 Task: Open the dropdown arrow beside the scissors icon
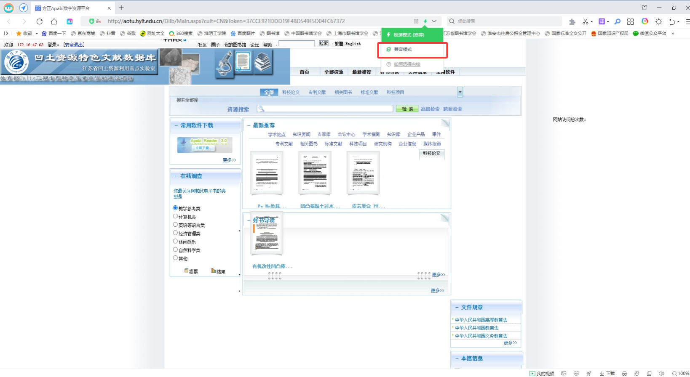591,22
